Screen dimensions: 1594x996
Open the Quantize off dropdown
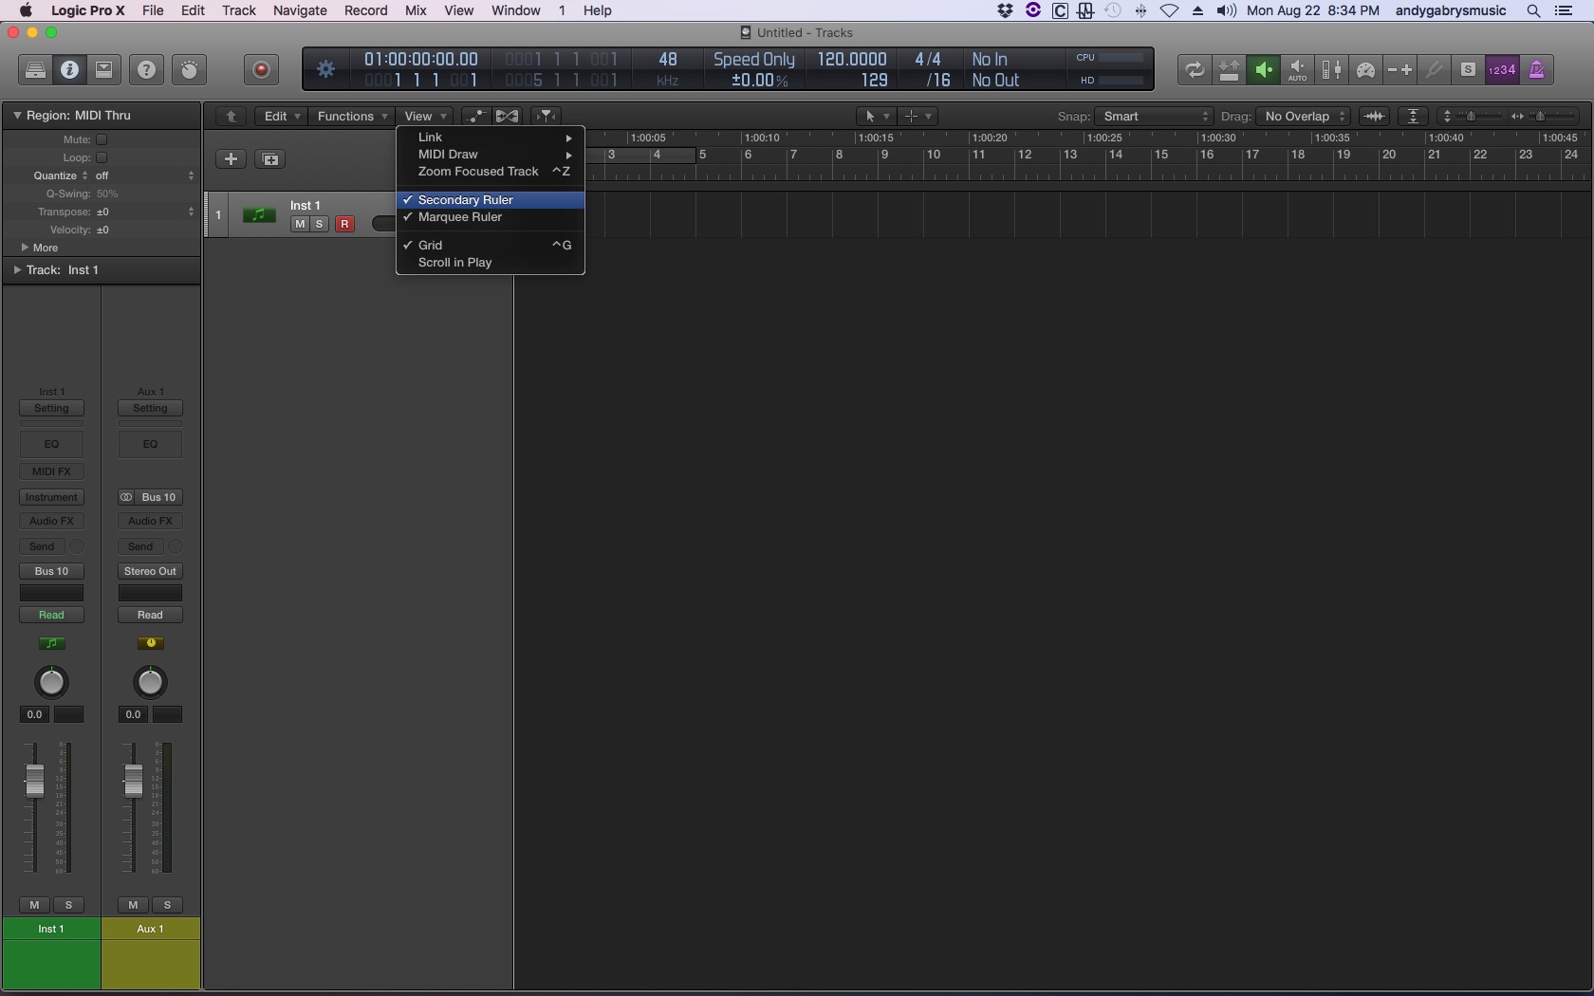click(x=144, y=175)
